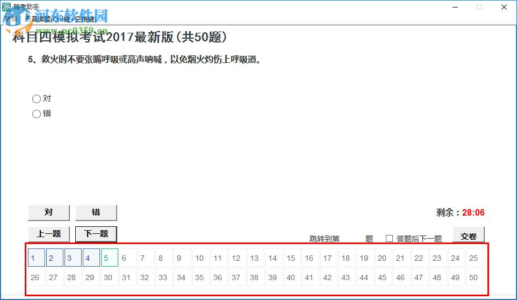Jump to question 10 tile

coord(201,258)
